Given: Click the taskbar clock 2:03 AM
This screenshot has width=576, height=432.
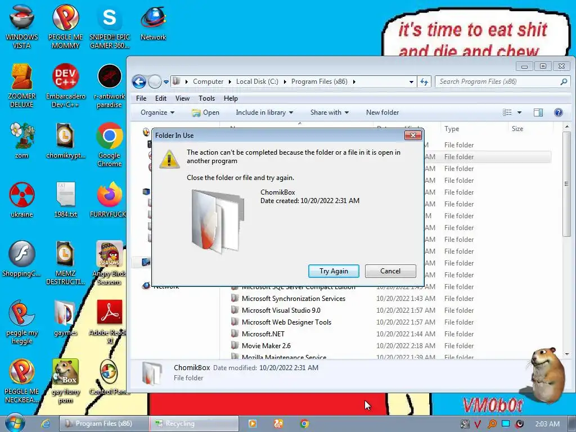Looking at the screenshot, I should (x=547, y=424).
